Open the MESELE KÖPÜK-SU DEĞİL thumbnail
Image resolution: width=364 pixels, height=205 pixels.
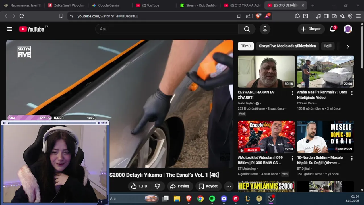(x=325, y=137)
